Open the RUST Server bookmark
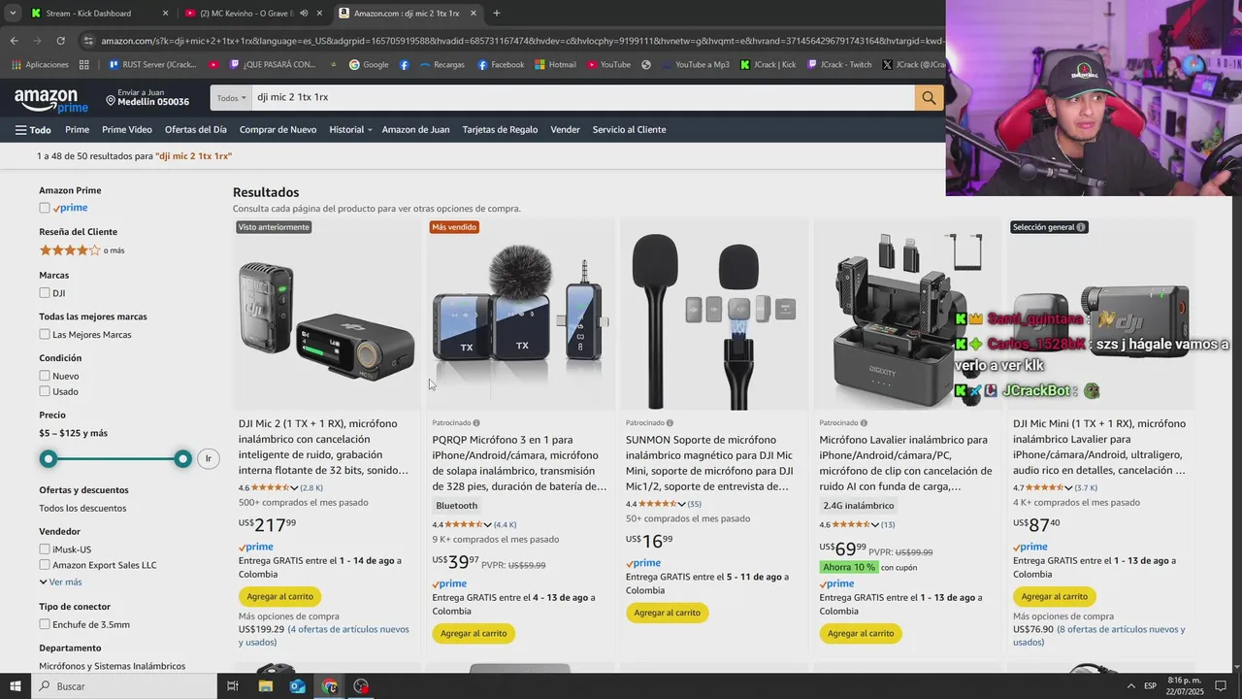This screenshot has width=1242, height=699. click(152, 65)
